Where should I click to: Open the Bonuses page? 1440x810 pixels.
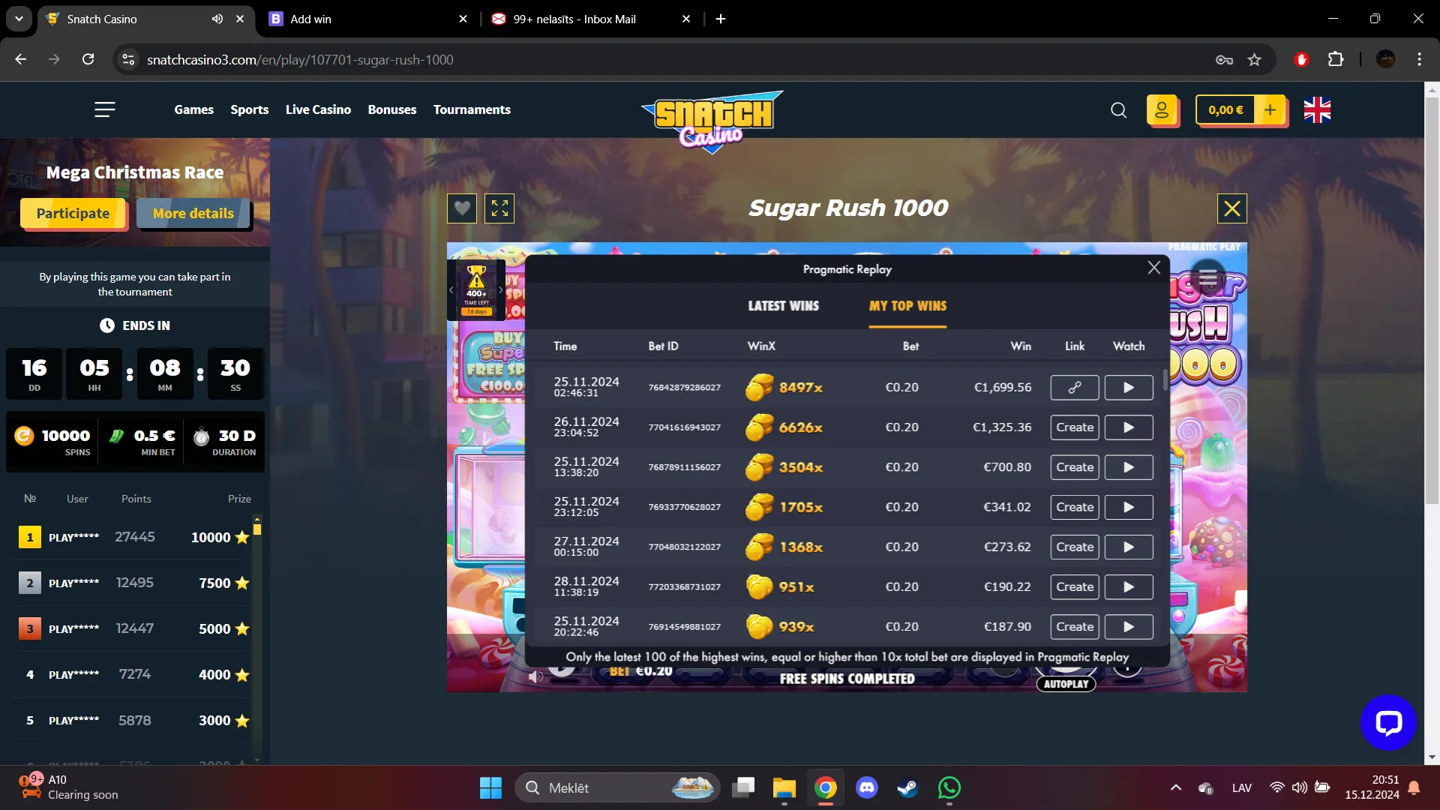tap(391, 109)
